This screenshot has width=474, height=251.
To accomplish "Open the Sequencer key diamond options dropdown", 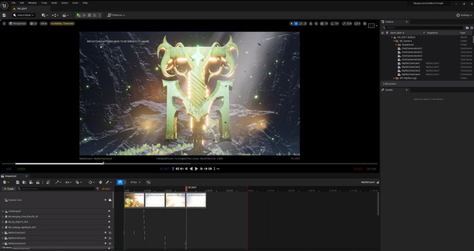I will pyautogui.click(x=91, y=182).
